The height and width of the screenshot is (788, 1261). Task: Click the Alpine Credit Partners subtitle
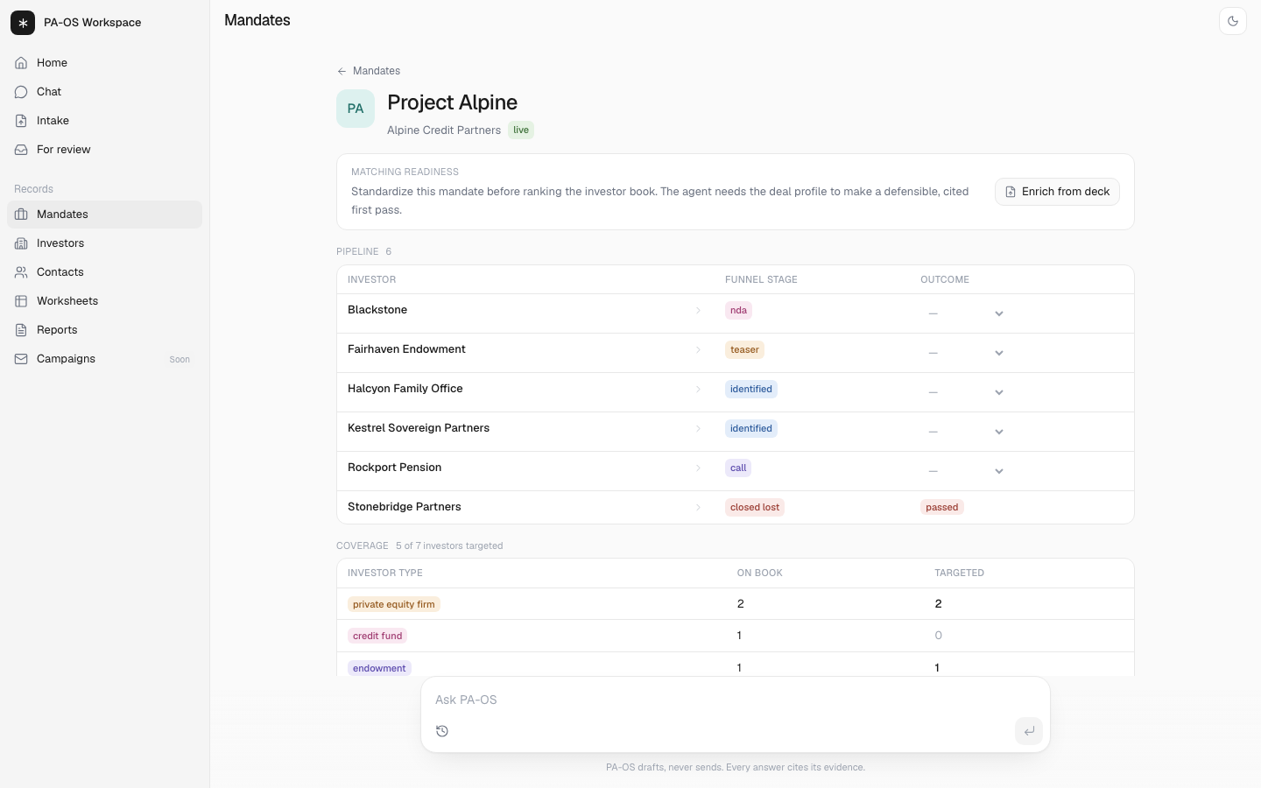point(444,130)
